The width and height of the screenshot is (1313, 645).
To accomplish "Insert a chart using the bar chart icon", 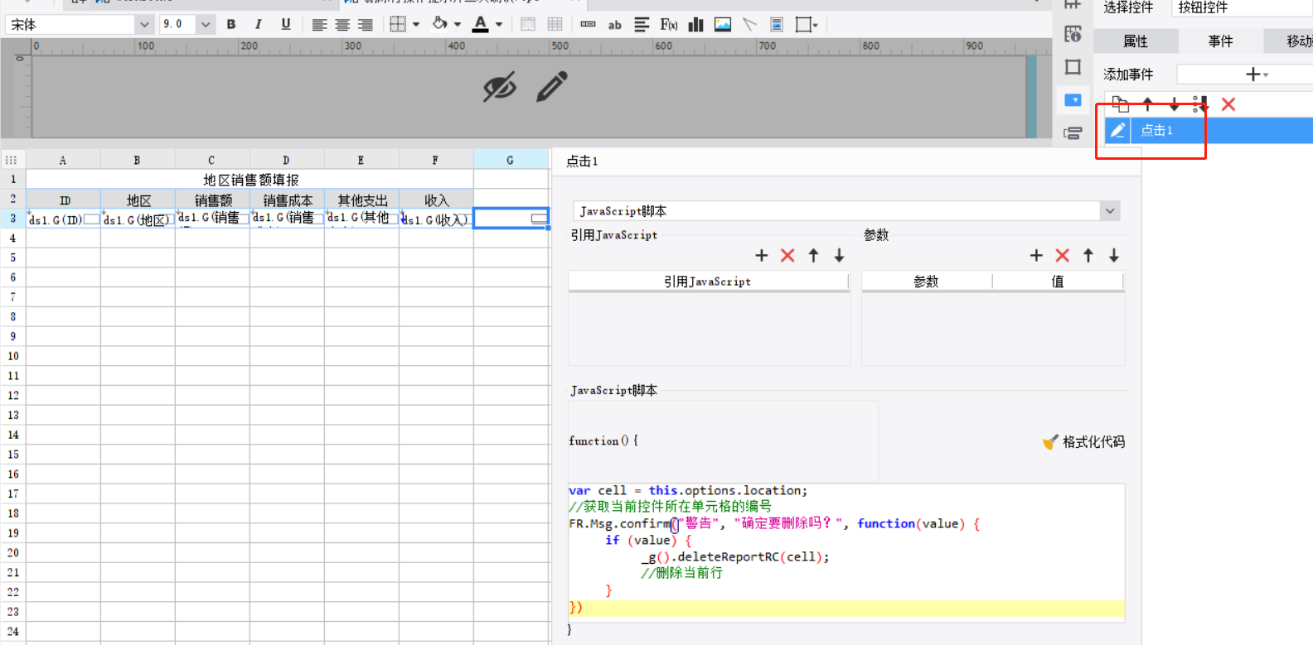I will [696, 25].
